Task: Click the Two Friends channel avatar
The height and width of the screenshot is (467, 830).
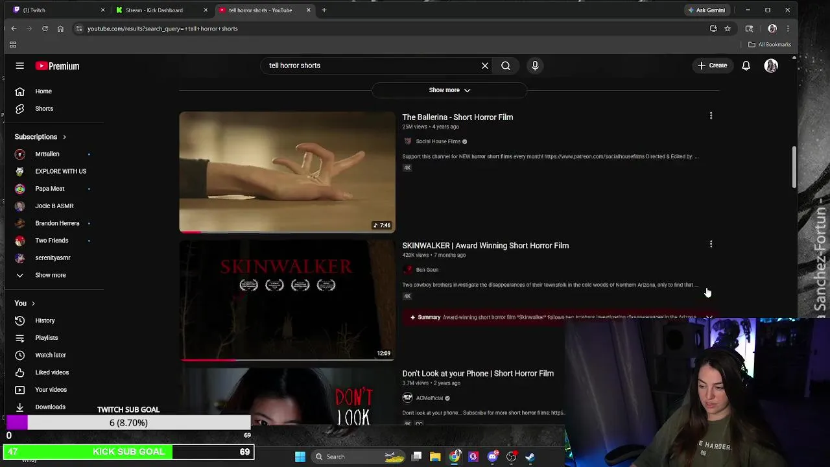Action: pos(20,241)
